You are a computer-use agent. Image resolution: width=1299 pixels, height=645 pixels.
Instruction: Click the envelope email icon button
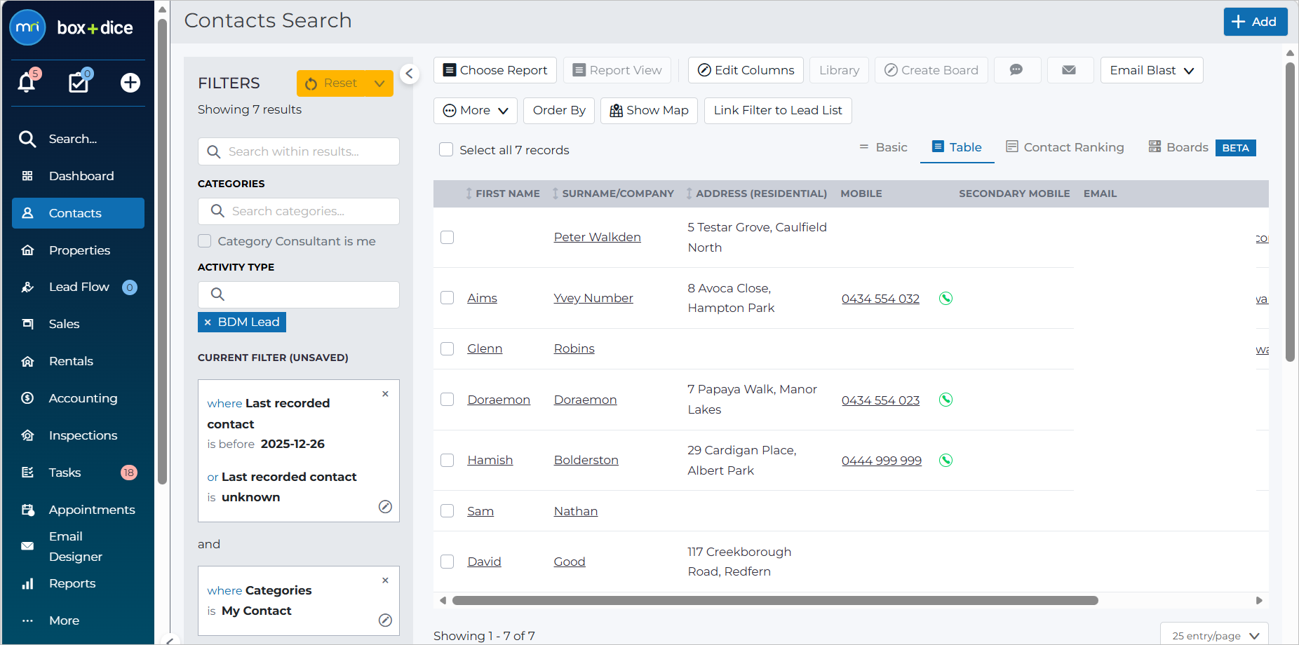1070,70
